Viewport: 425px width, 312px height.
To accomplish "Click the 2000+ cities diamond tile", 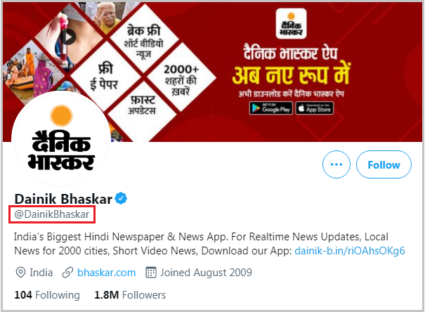I will click(181, 78).
